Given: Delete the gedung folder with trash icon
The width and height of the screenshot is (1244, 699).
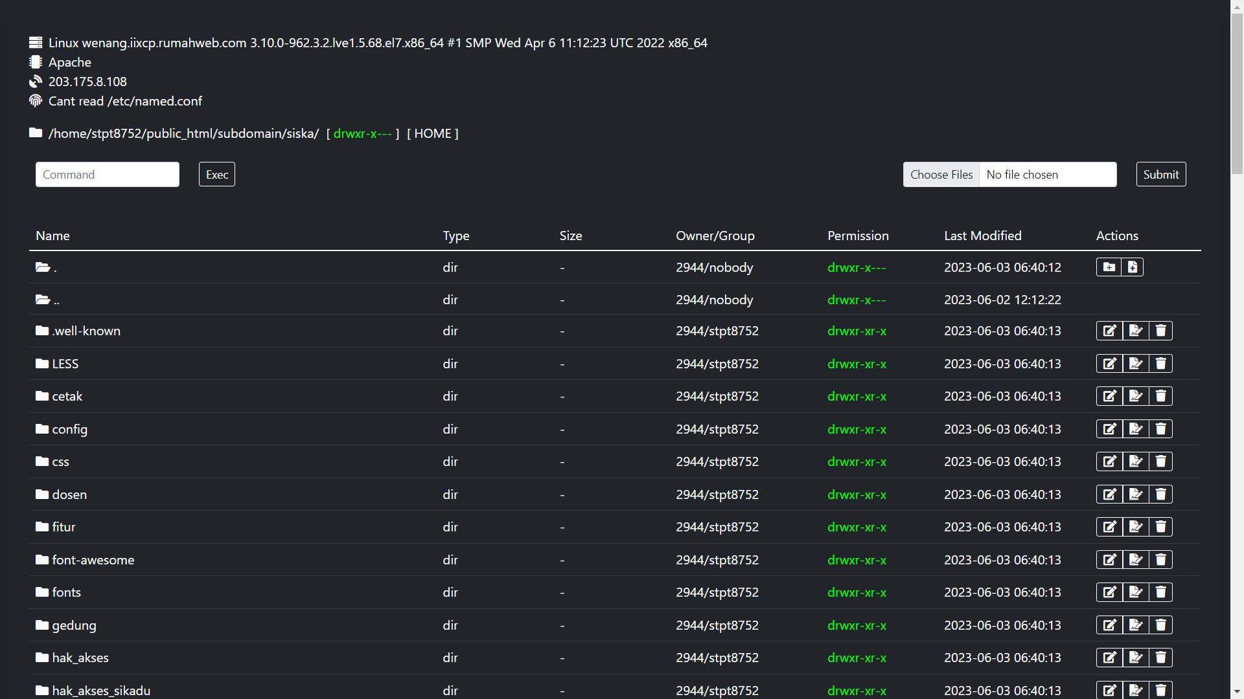Looking at the screenshot, I should 1160,625.
